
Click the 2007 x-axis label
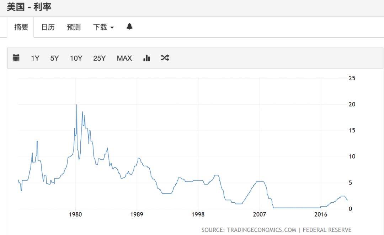click(259, 214)
